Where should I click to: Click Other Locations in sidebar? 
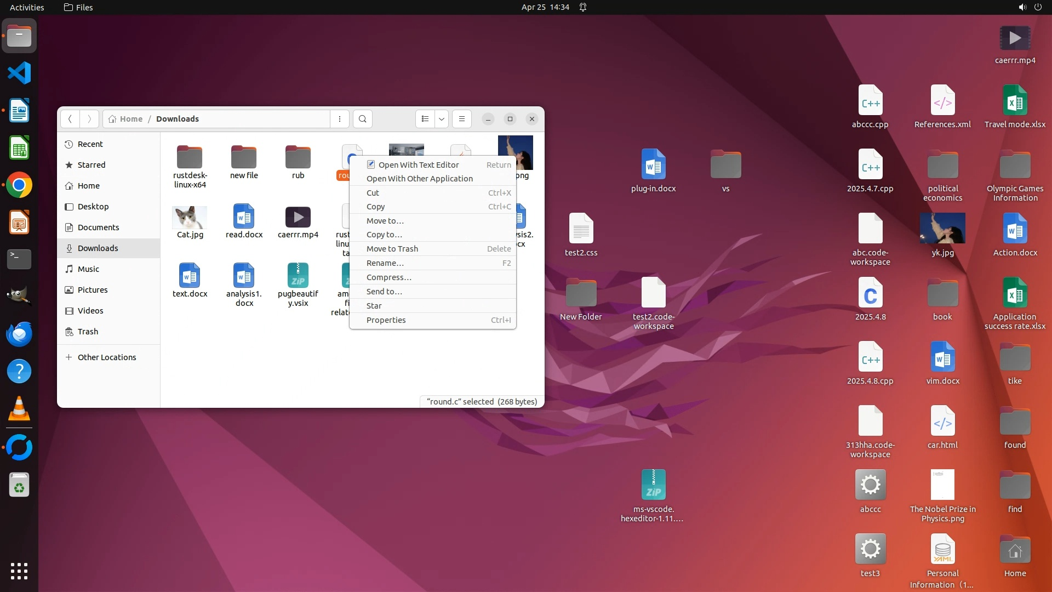pos(106,357)
